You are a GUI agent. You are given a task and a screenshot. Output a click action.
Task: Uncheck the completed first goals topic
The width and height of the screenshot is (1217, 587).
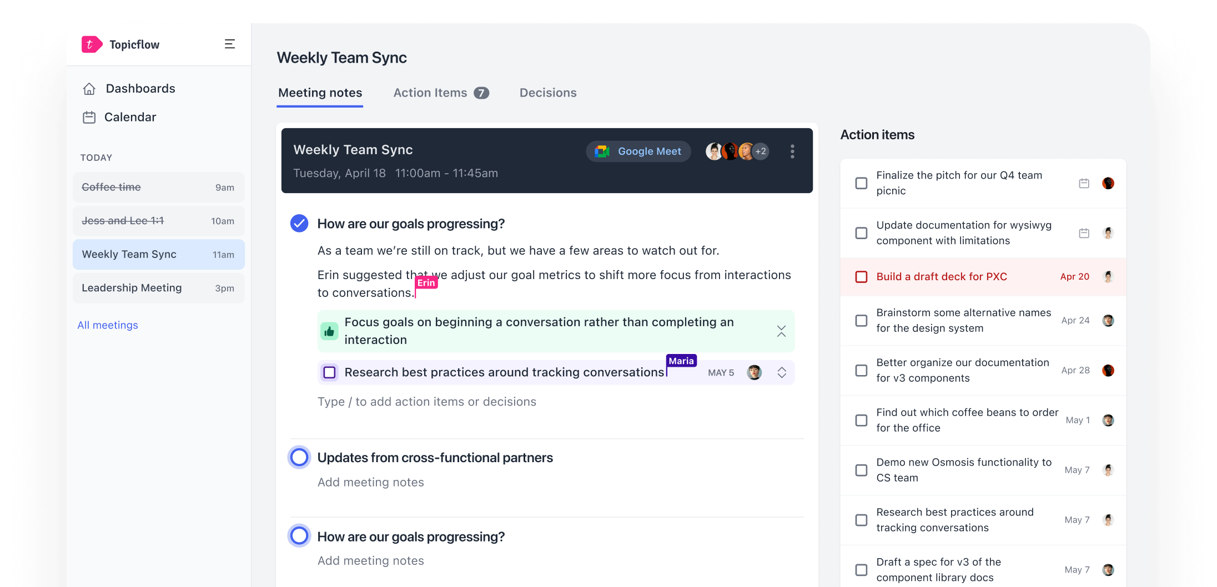coord(299,224)
